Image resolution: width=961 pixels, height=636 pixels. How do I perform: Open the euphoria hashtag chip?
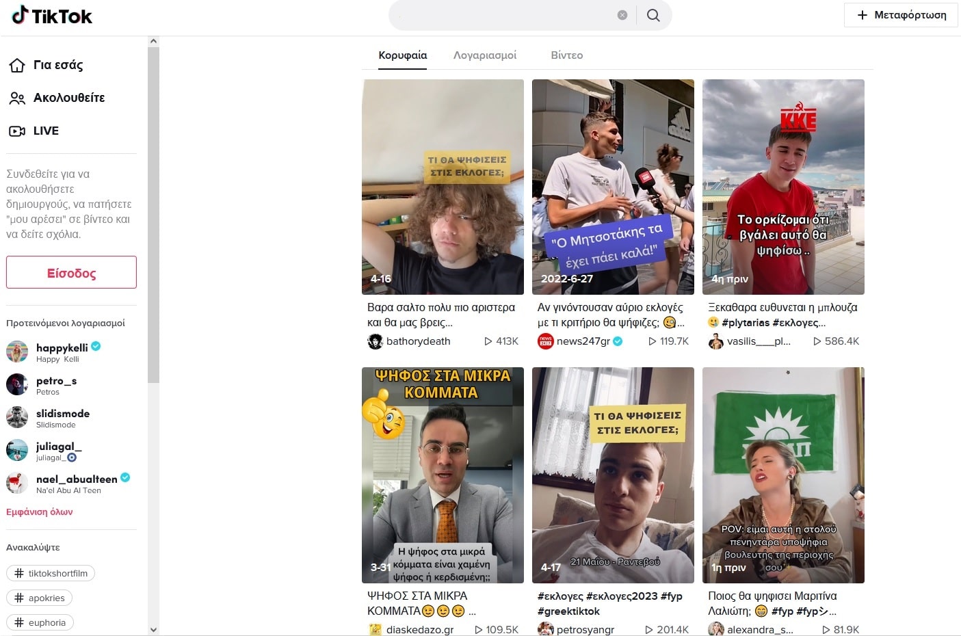40,622
